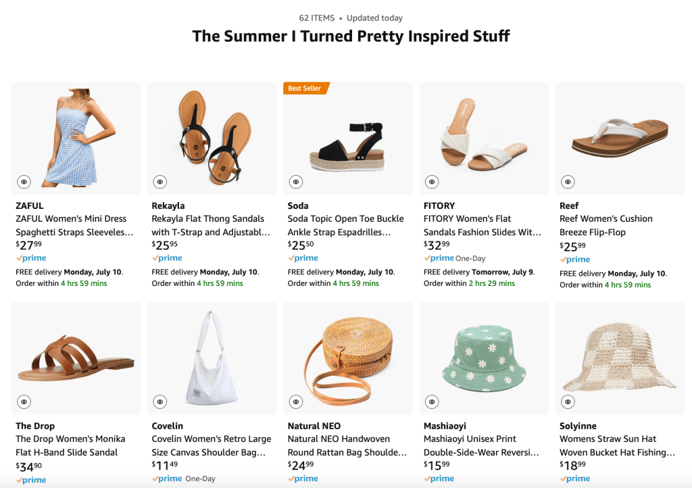Open the Covelin Retro Canvas Shoulder Bag link
This screenshot has height=488, width=692.
click(211, 445)
